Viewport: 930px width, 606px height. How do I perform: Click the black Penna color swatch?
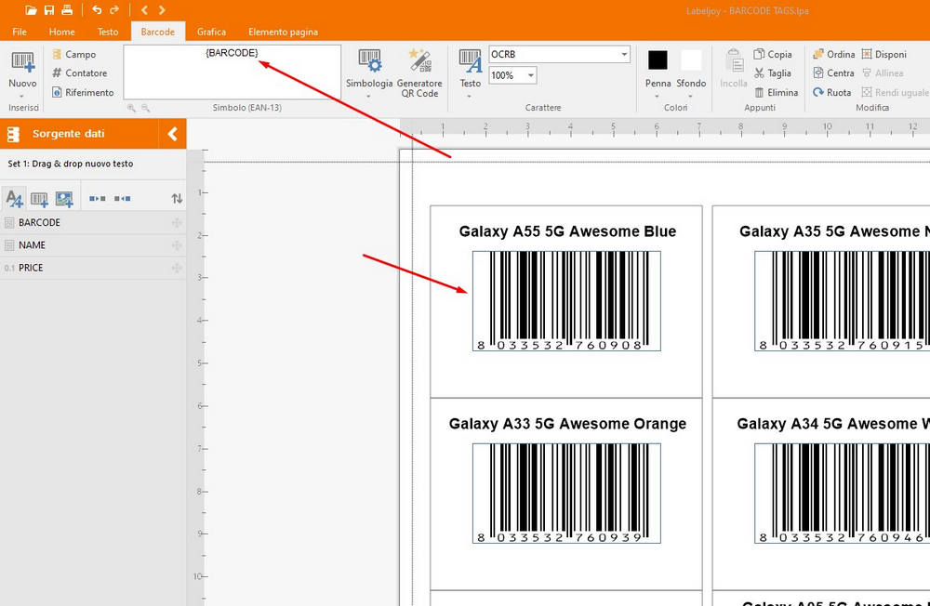pos(658,60)
